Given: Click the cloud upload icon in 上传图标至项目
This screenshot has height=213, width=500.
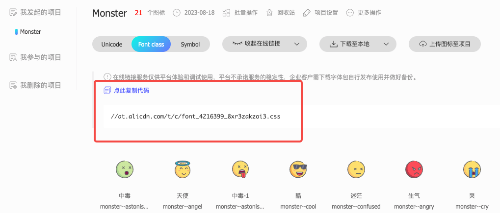Looking at the screenshot, I should click(x=423, y=44).
